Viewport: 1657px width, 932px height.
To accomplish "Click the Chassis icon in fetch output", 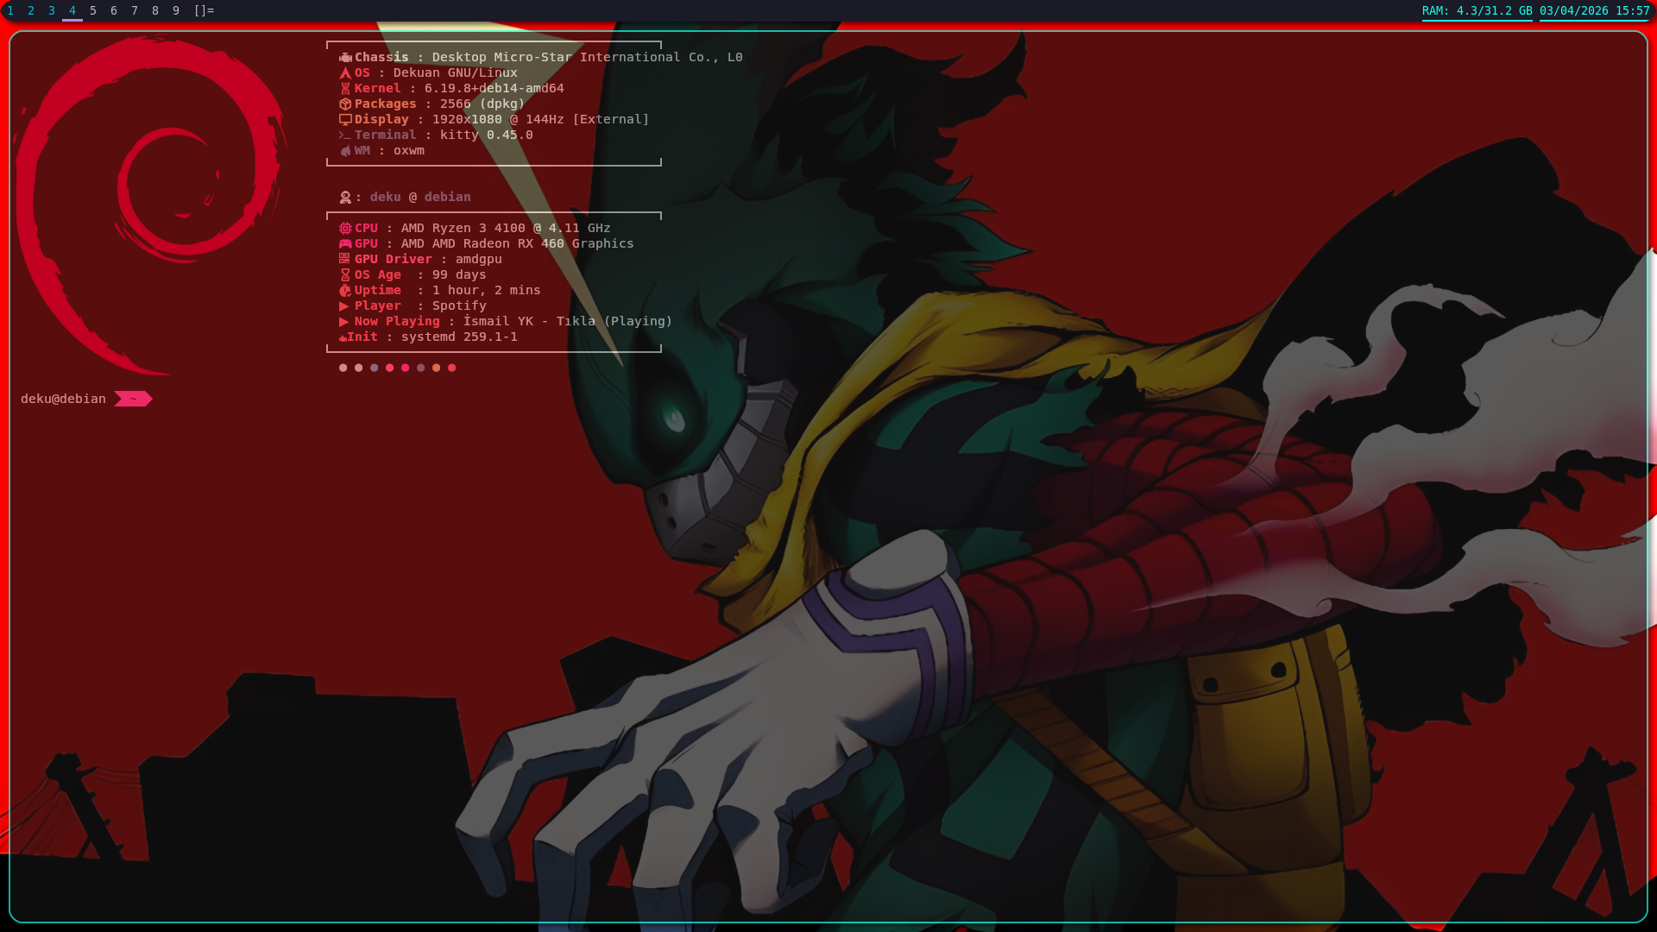I will pyautogui.click(x=345, y=58).
